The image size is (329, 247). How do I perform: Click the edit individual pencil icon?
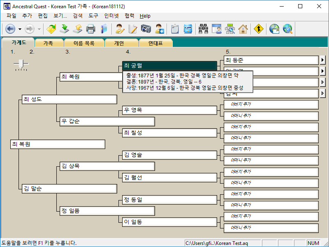point(120,29)
